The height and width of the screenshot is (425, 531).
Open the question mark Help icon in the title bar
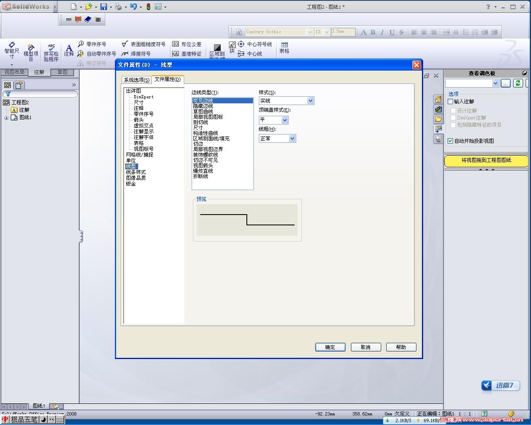click(x=488, y=7)
